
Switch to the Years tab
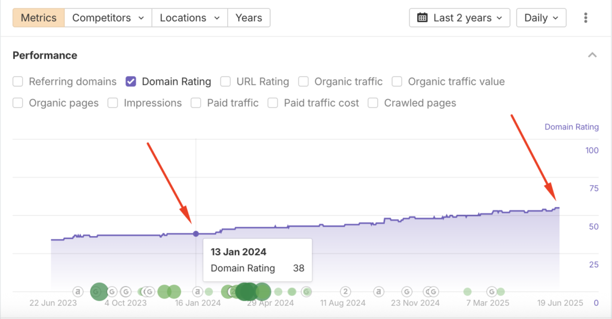coord(249,18)
